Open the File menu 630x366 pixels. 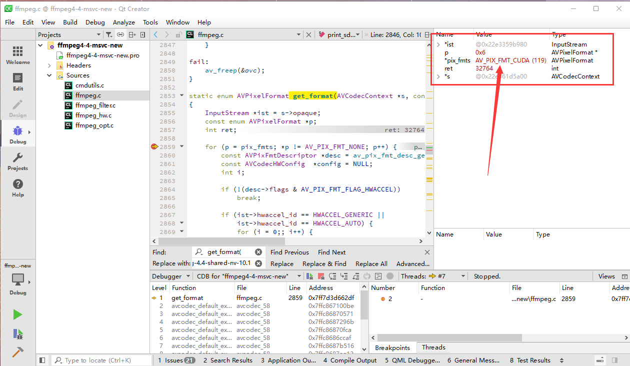point(9,22)
